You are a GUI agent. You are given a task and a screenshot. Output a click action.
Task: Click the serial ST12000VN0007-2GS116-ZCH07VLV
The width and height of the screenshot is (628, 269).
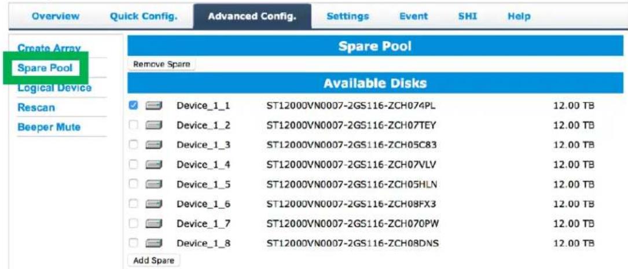coord(351,164)
